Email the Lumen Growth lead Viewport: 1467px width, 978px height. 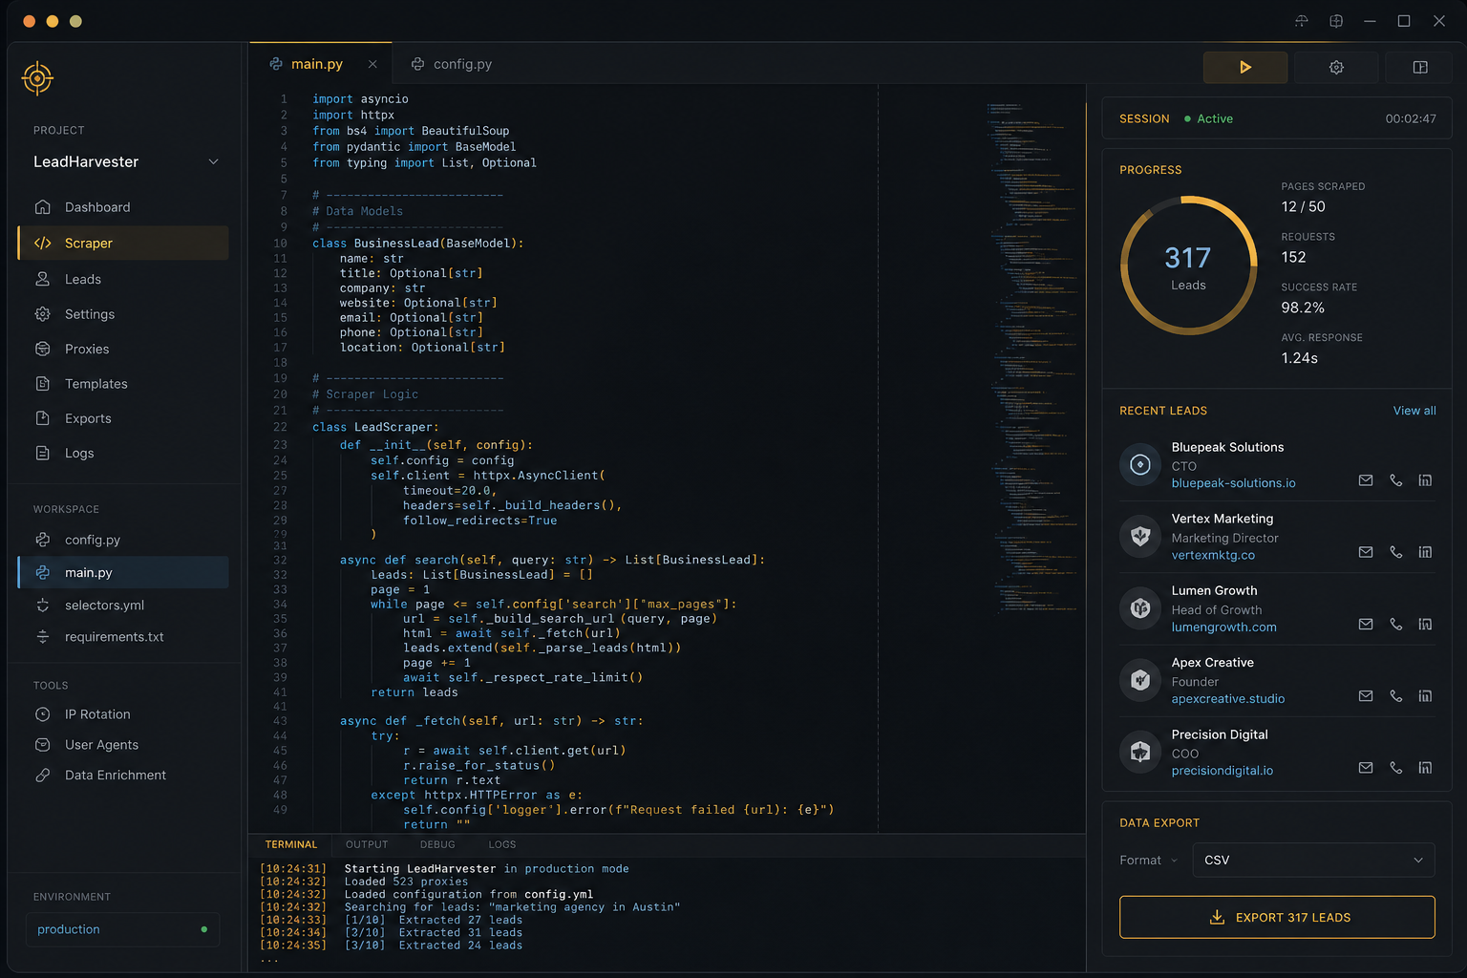(1366, 625)
